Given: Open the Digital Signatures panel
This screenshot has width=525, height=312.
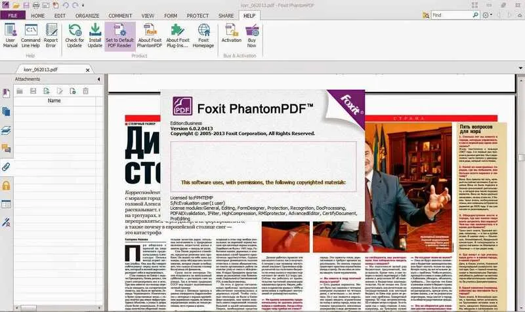Looking at the screenshot, I should tap(6, 222).
